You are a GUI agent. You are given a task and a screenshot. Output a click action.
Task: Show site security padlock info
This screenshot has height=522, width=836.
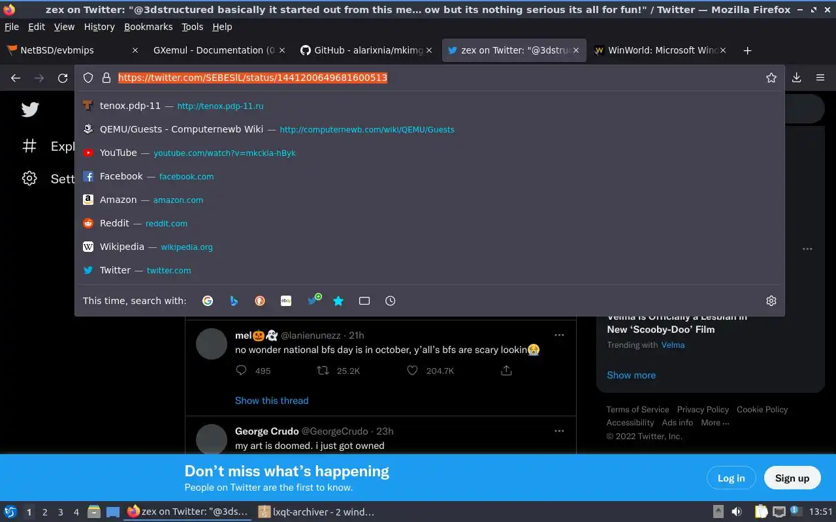click(x=106, y=78)
